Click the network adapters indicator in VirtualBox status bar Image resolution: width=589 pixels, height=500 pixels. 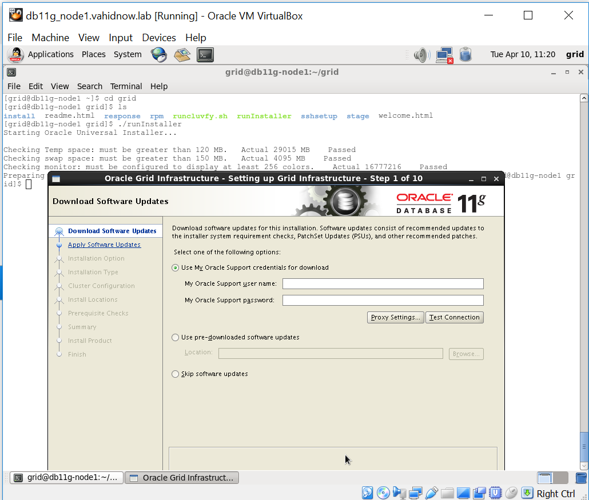pyautogui.click(x=416, y=493)
